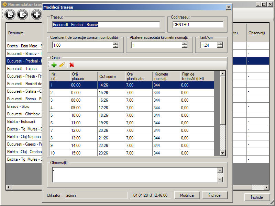Click the green plus add course icon
This screenshot has height=206, width=275.
coord(54,65)
